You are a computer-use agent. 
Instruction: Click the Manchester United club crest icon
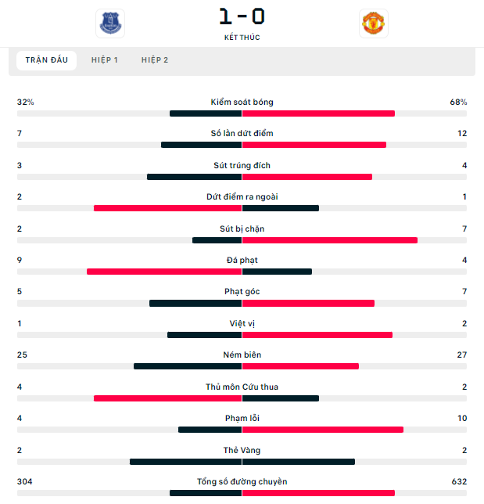click(x=374, y=23)
